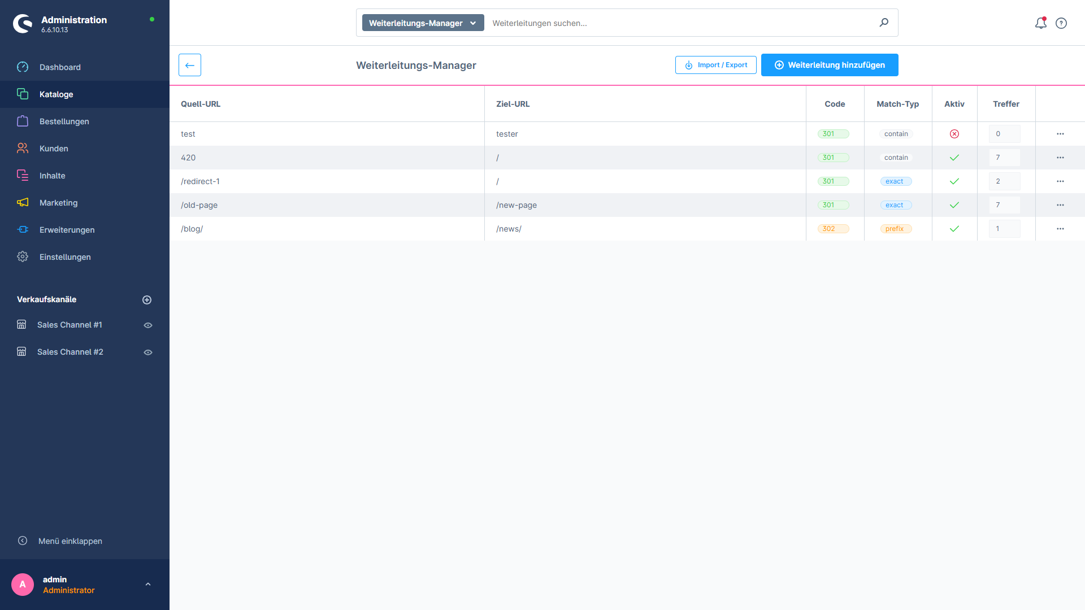The image size is (1085, 610).
Task: Open the actions menu for /blog/ row
Action: 1060,229
